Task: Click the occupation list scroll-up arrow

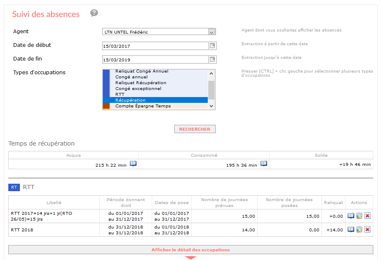Action: click(x=211, y=73)
